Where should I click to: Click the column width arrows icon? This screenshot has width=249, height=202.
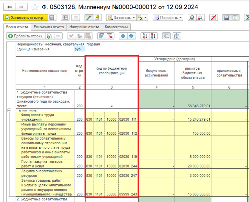pos(177,36)
